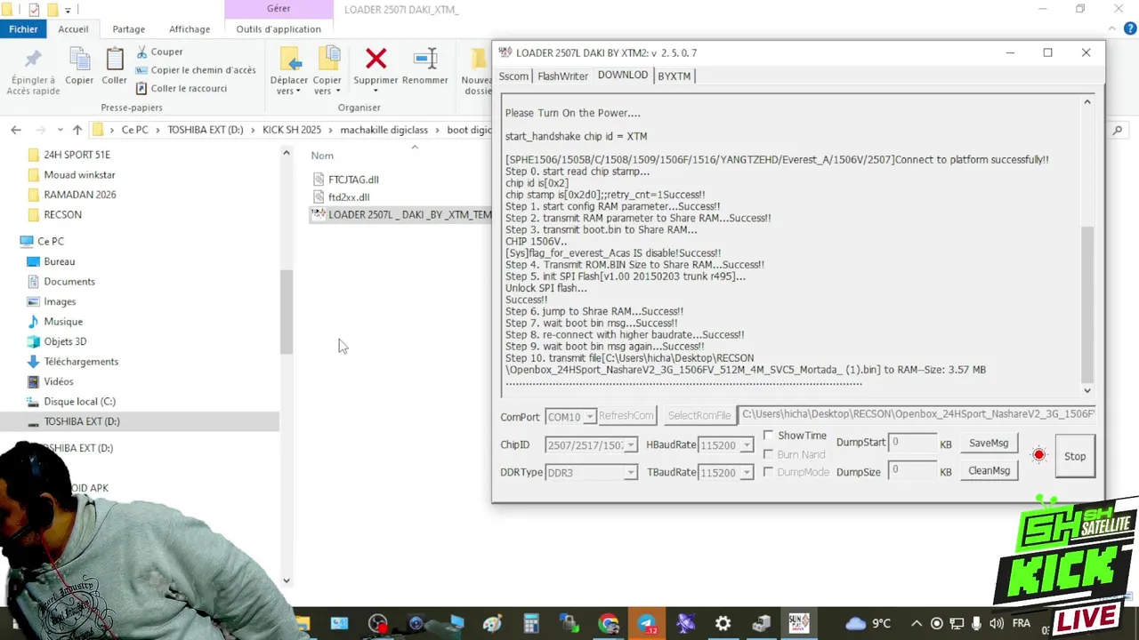This screenshot has width=1139, height=640.
Task: Click the CleanMsg button
Action: (x=989, y=470)
